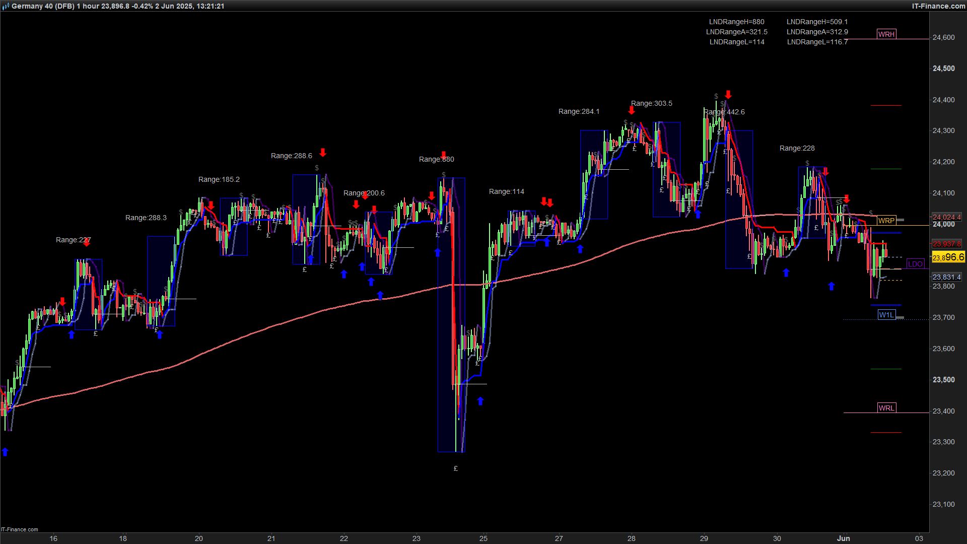Select the purple LDO level label

click(915, 264)
